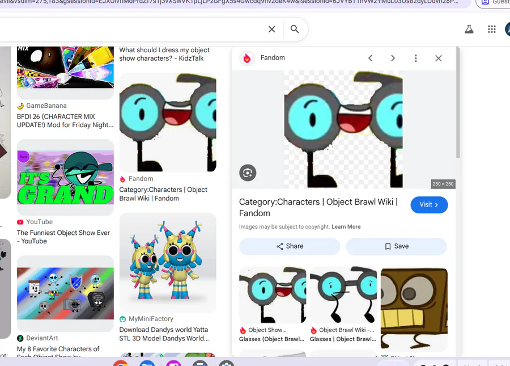The height and width of the screenshot is (366, 510).
Task: Open the glasses character Fandom result thumbnail
Action: tap(168, 123)
